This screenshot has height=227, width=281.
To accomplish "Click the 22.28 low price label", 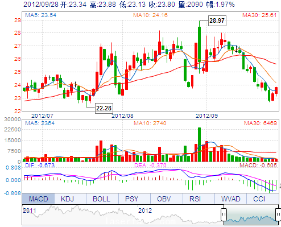I will click(104, 108).
